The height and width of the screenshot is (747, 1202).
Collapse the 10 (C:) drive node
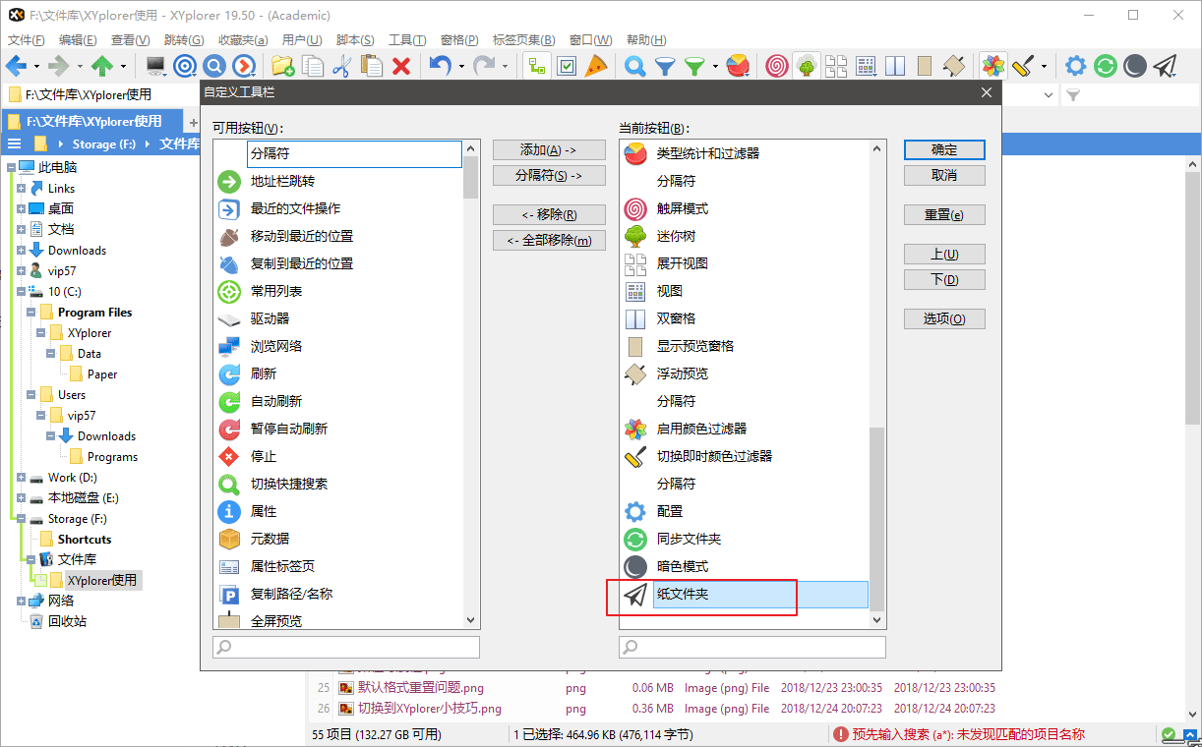(x=21, y=291)
